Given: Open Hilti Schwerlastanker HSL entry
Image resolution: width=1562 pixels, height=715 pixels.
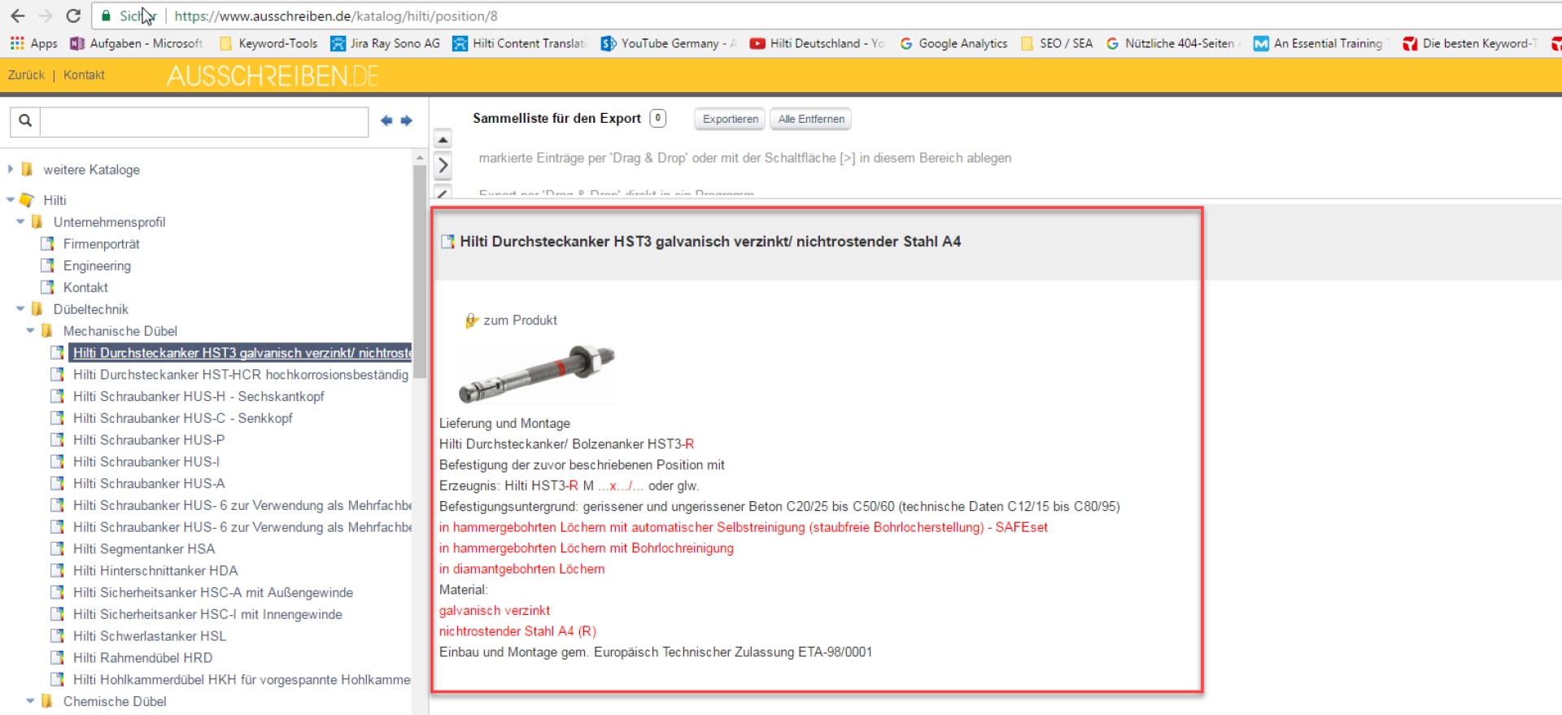Looking at the screenshot, I should 150,636.
